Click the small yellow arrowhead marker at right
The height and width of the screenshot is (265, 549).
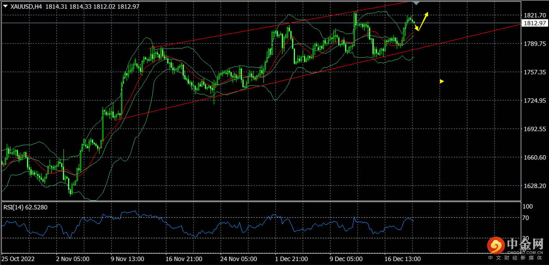(x=442, y=81)
